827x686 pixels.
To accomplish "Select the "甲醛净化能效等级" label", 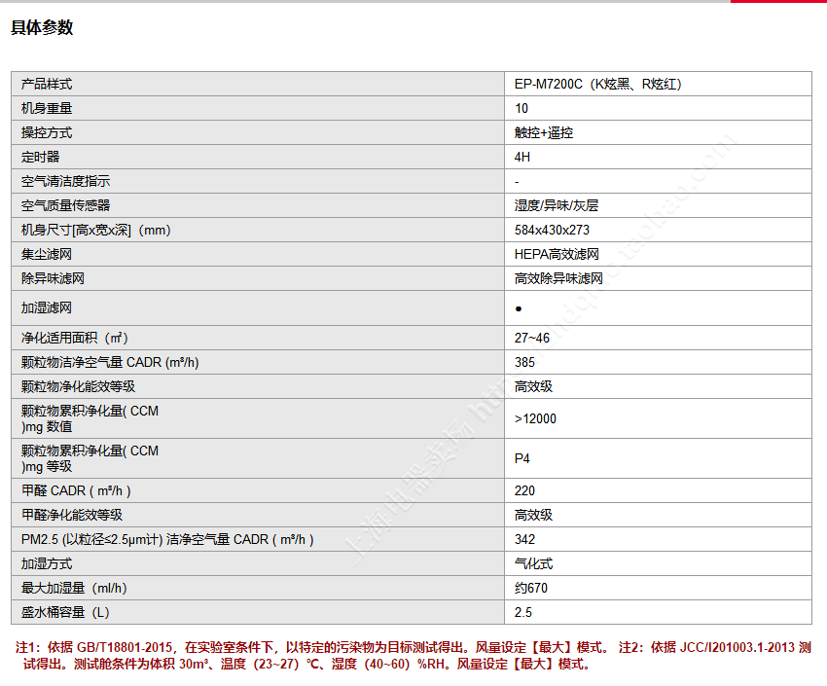I will click(72, 515).
